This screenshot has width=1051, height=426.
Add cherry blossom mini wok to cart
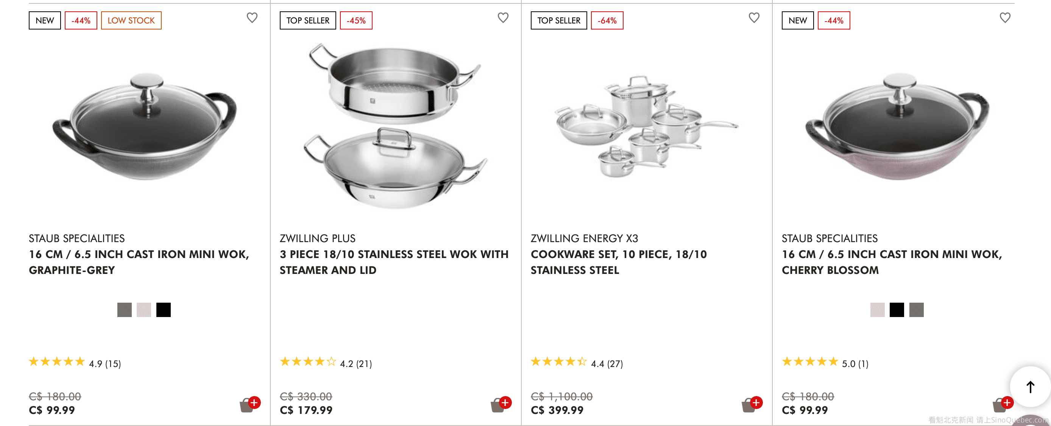point(1003,404)
